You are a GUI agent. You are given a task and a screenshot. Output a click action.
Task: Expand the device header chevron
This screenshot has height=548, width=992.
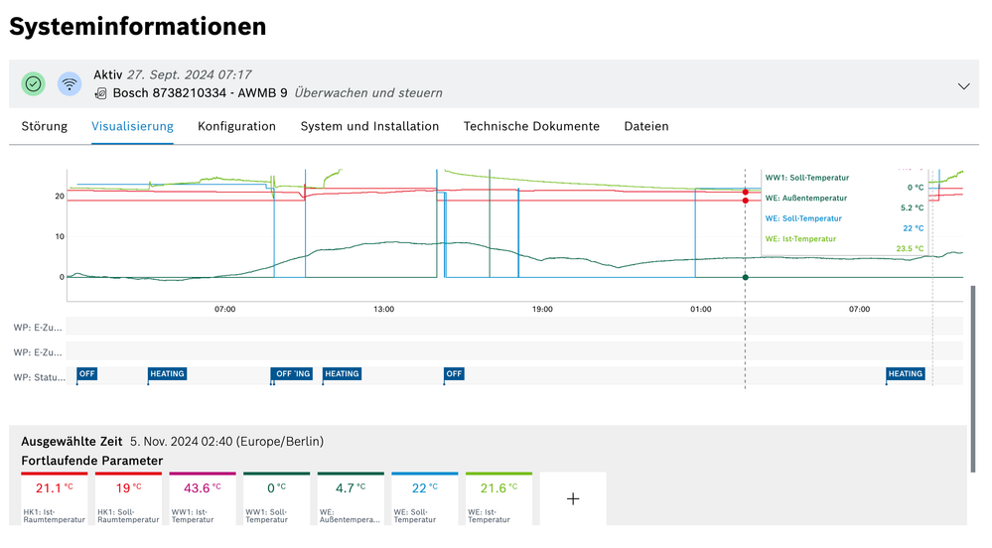click(x=963, y=86)
